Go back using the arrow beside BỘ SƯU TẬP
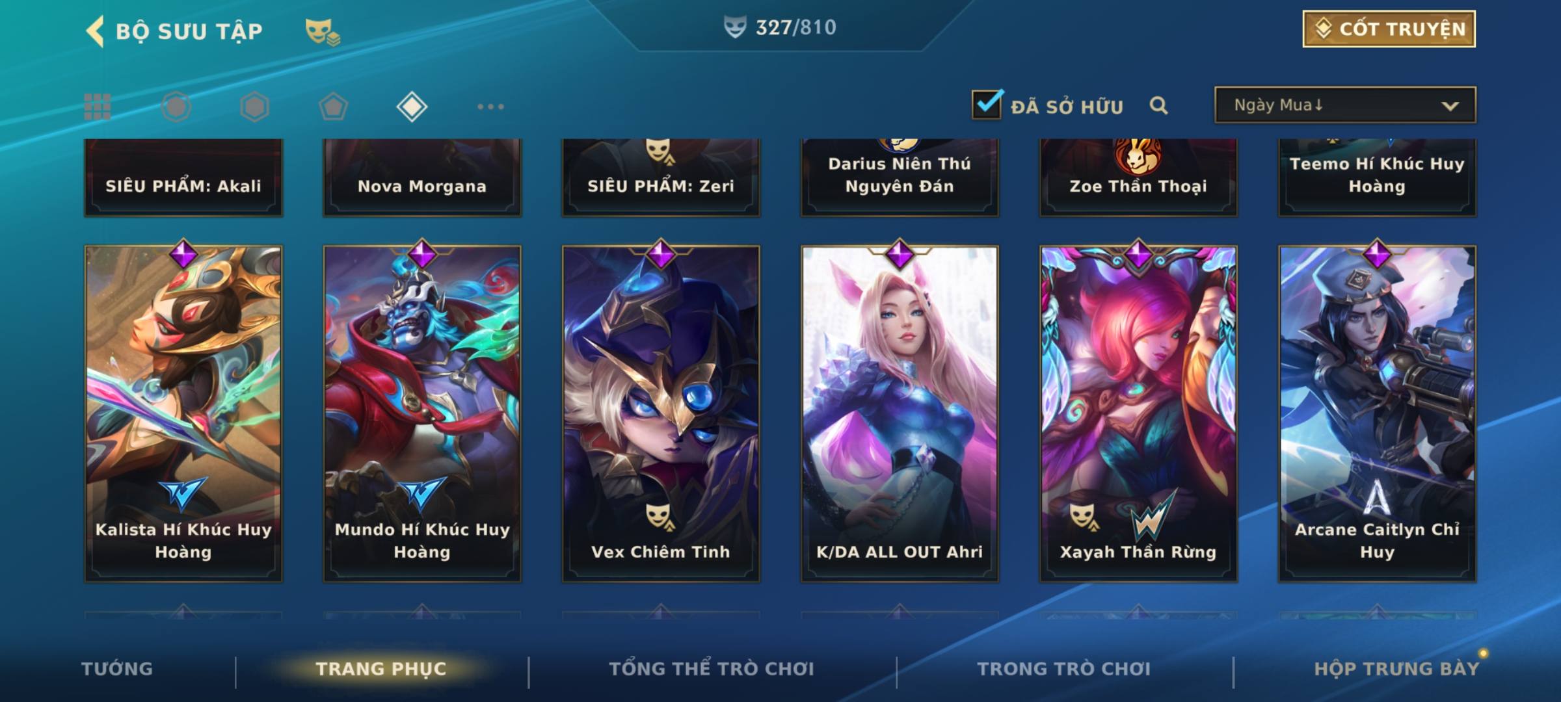 click(95, 31)
